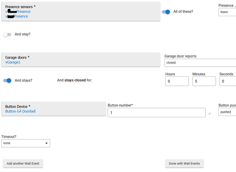This screenshot has height=172, width=236.
Task: Open the button action dropdown showing pushed
Action: [x=227, y=112]
